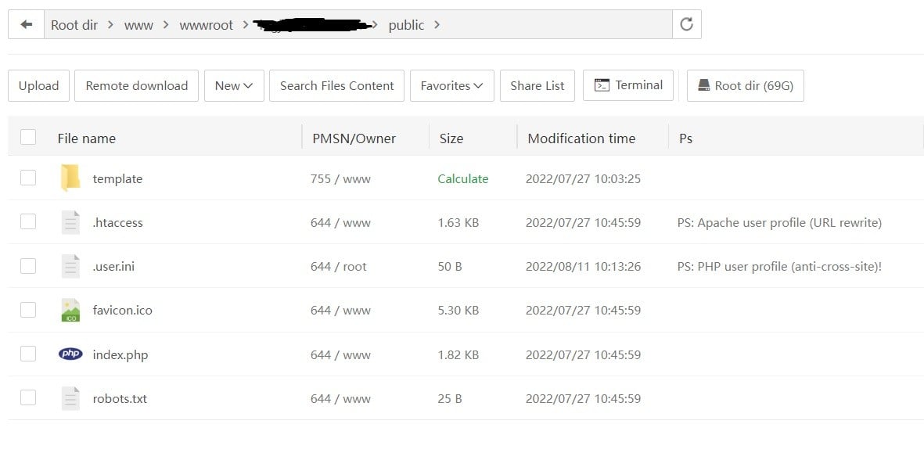924x471 pixels.
Task: Click the refresh directory icon
Action: click(686, 24)
